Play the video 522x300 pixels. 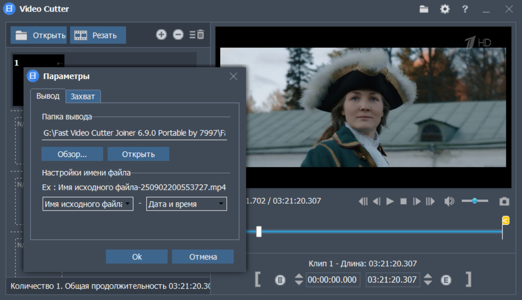390,201
